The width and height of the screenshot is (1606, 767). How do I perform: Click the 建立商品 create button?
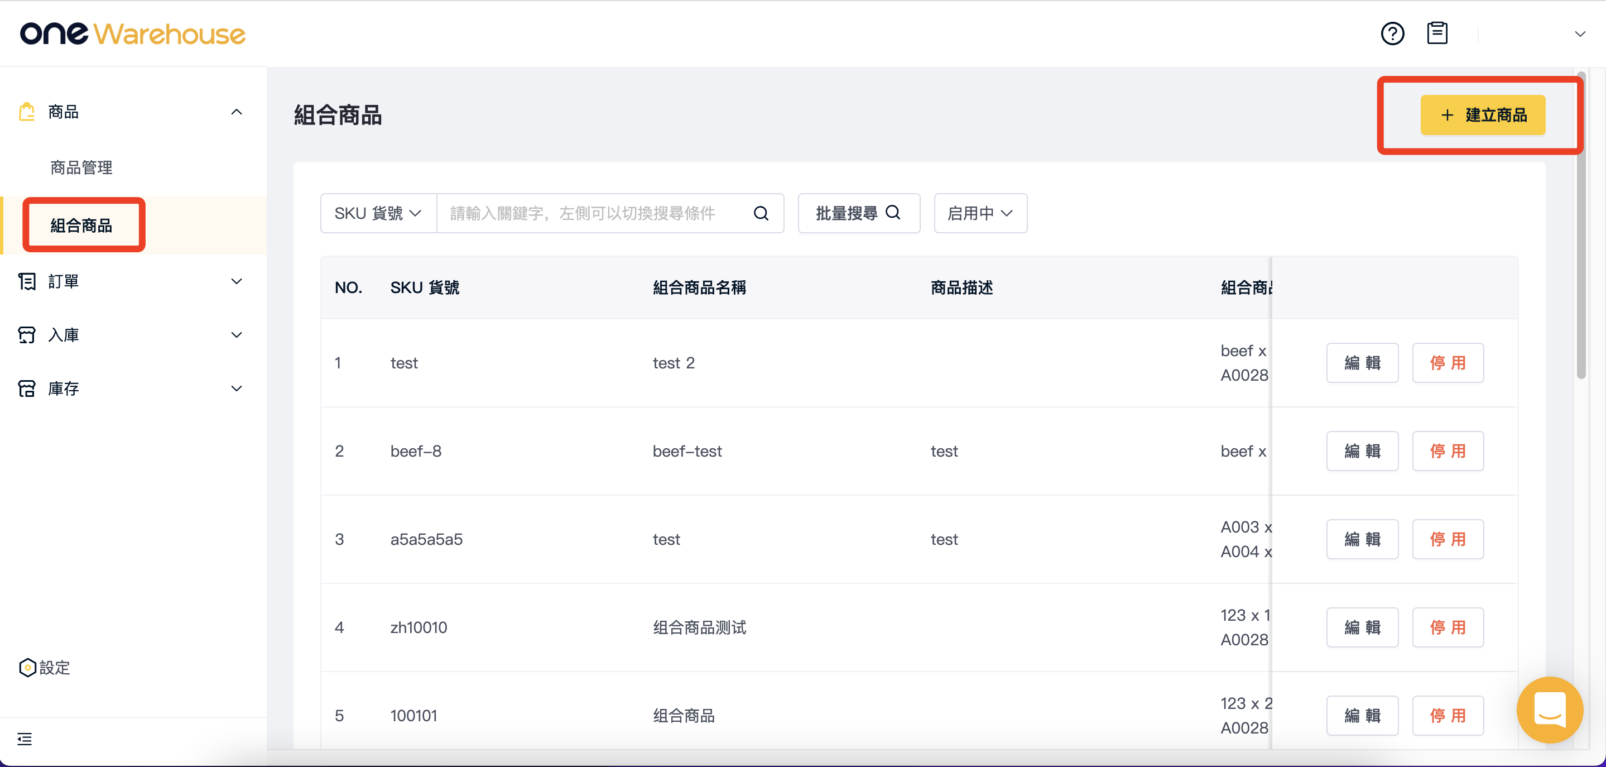click(x=1483, y=115)
